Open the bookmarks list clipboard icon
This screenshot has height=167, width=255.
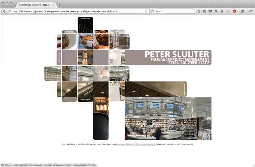pyautogui.click(x=204, y=11)
